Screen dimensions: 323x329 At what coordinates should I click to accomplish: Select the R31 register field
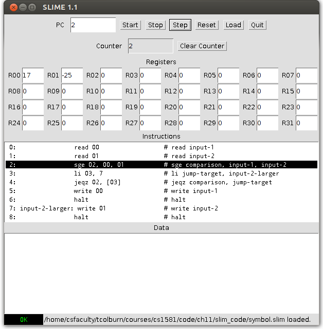click(306, 123)
